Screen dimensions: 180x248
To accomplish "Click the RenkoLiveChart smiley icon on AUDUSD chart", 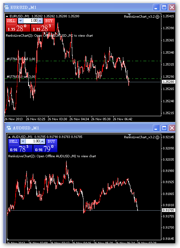I will coord(157,137).
